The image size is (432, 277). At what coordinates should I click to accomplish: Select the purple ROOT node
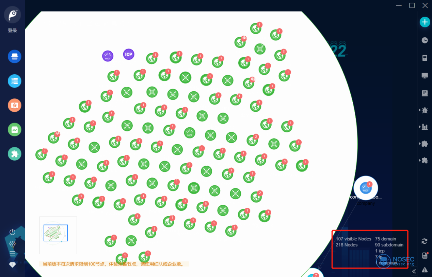(108, 56)
